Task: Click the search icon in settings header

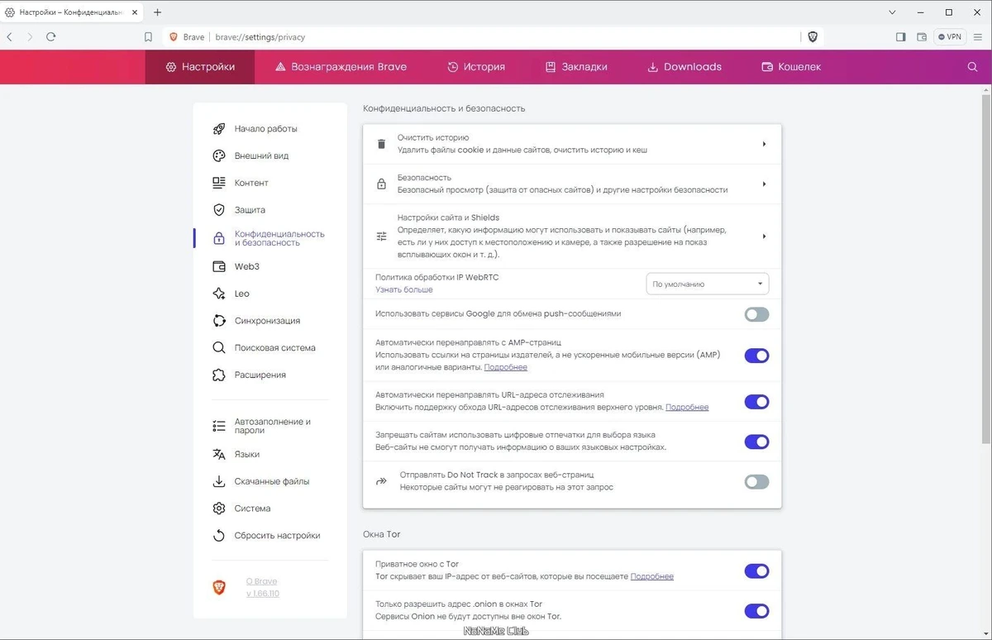Action: coord(972,67)
